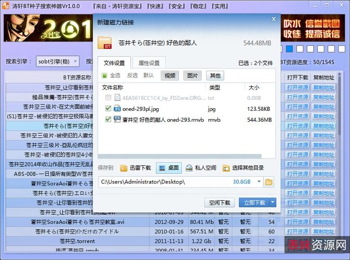Viewport: 350px width, 260px height.
Task: Select the 544.36MB size cell
Action: pos(259,120)
